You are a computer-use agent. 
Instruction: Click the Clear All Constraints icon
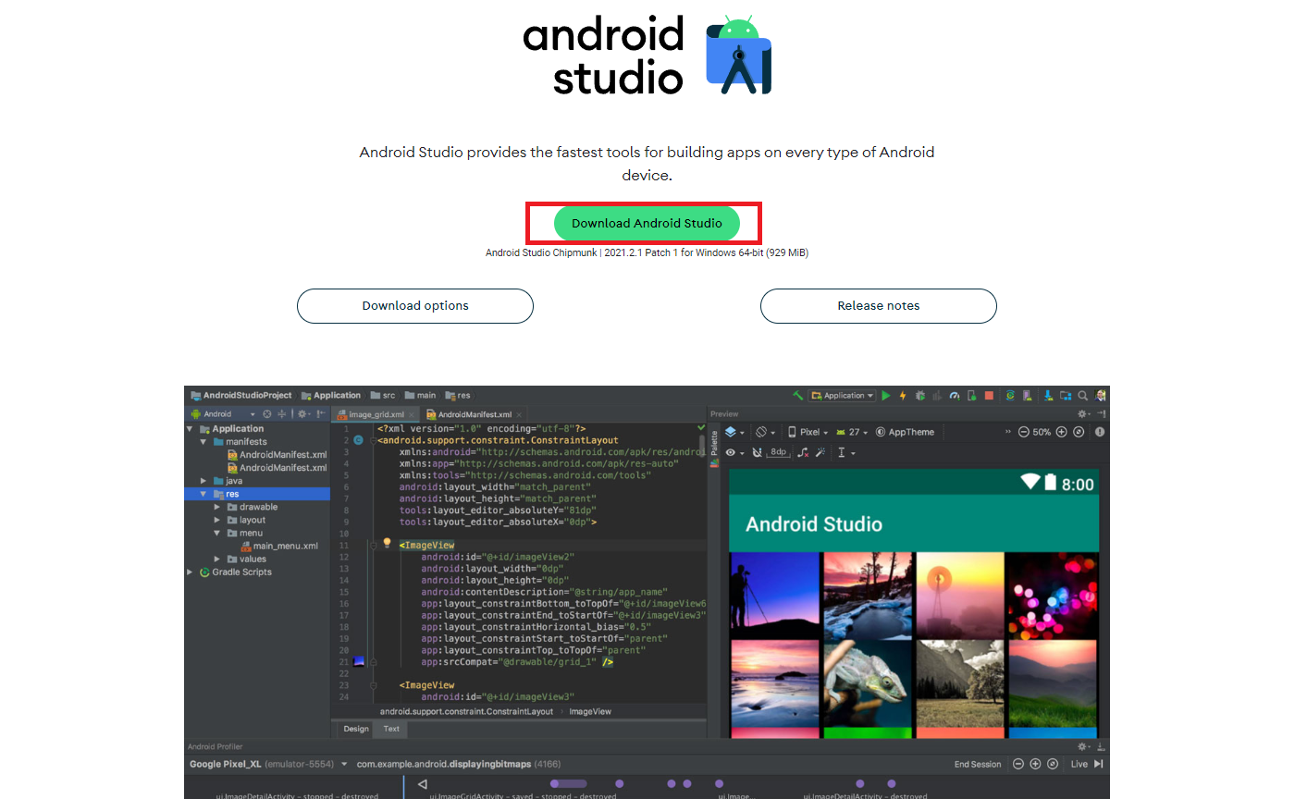coord(803,452)
